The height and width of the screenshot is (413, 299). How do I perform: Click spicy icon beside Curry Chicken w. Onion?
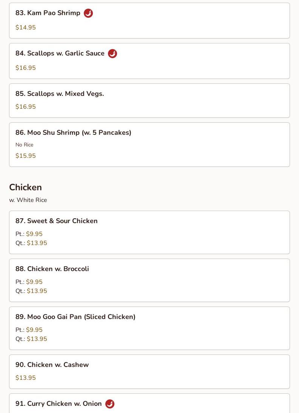click(110, 404)
